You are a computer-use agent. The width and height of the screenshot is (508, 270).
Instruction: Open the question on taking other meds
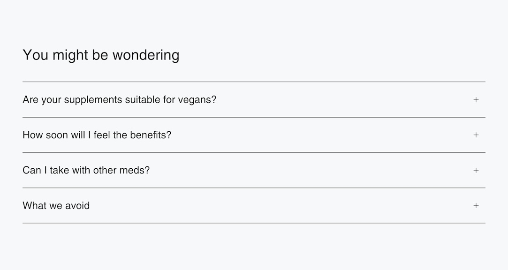point(86,170)
